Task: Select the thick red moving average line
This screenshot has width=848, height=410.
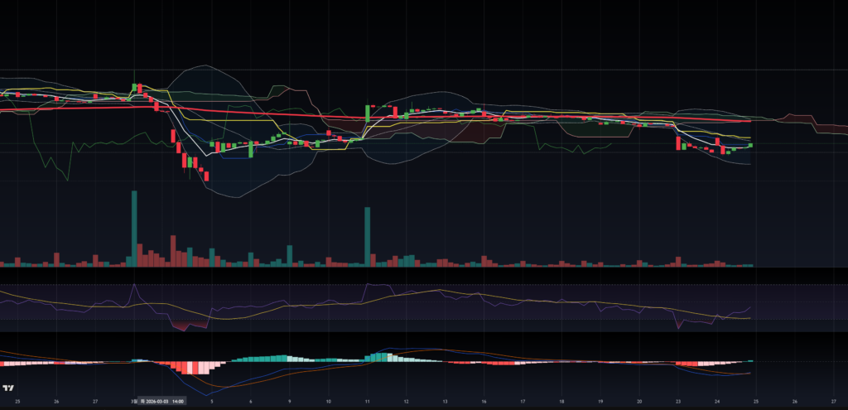Action: tap(248, 112)
